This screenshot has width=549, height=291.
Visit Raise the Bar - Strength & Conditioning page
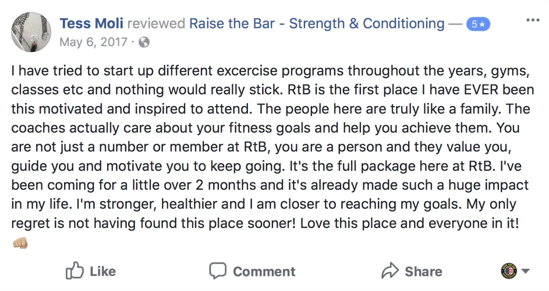[317, 24]
